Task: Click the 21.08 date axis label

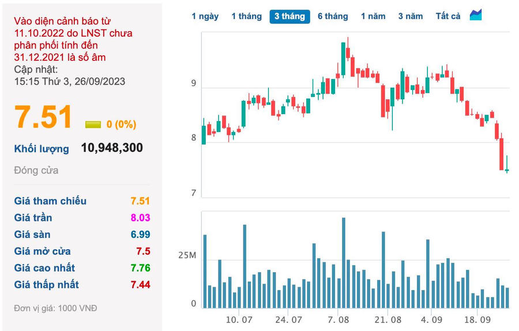Action: tap(388, 319)
